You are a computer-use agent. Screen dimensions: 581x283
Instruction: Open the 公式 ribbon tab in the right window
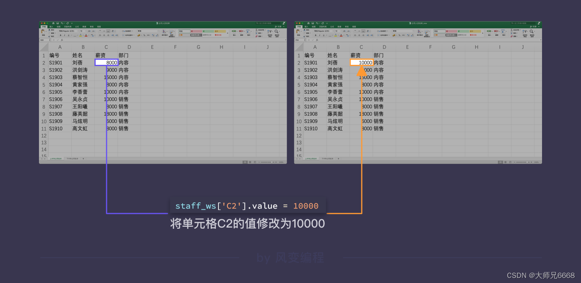click(332, 27)
